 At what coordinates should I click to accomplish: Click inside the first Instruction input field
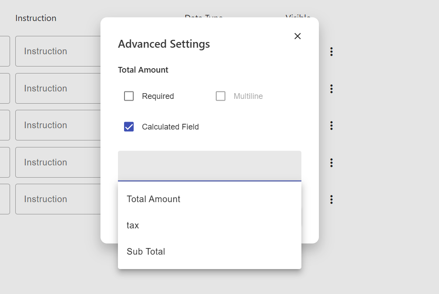(57, 51)
